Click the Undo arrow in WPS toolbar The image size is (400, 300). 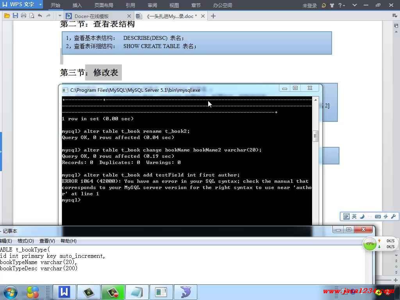coord(40,16)
